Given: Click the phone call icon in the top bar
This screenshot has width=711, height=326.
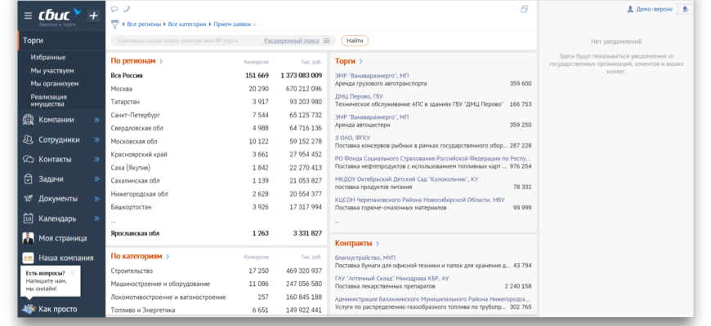Looking at the screenshot, I should (x=127, y=9).
